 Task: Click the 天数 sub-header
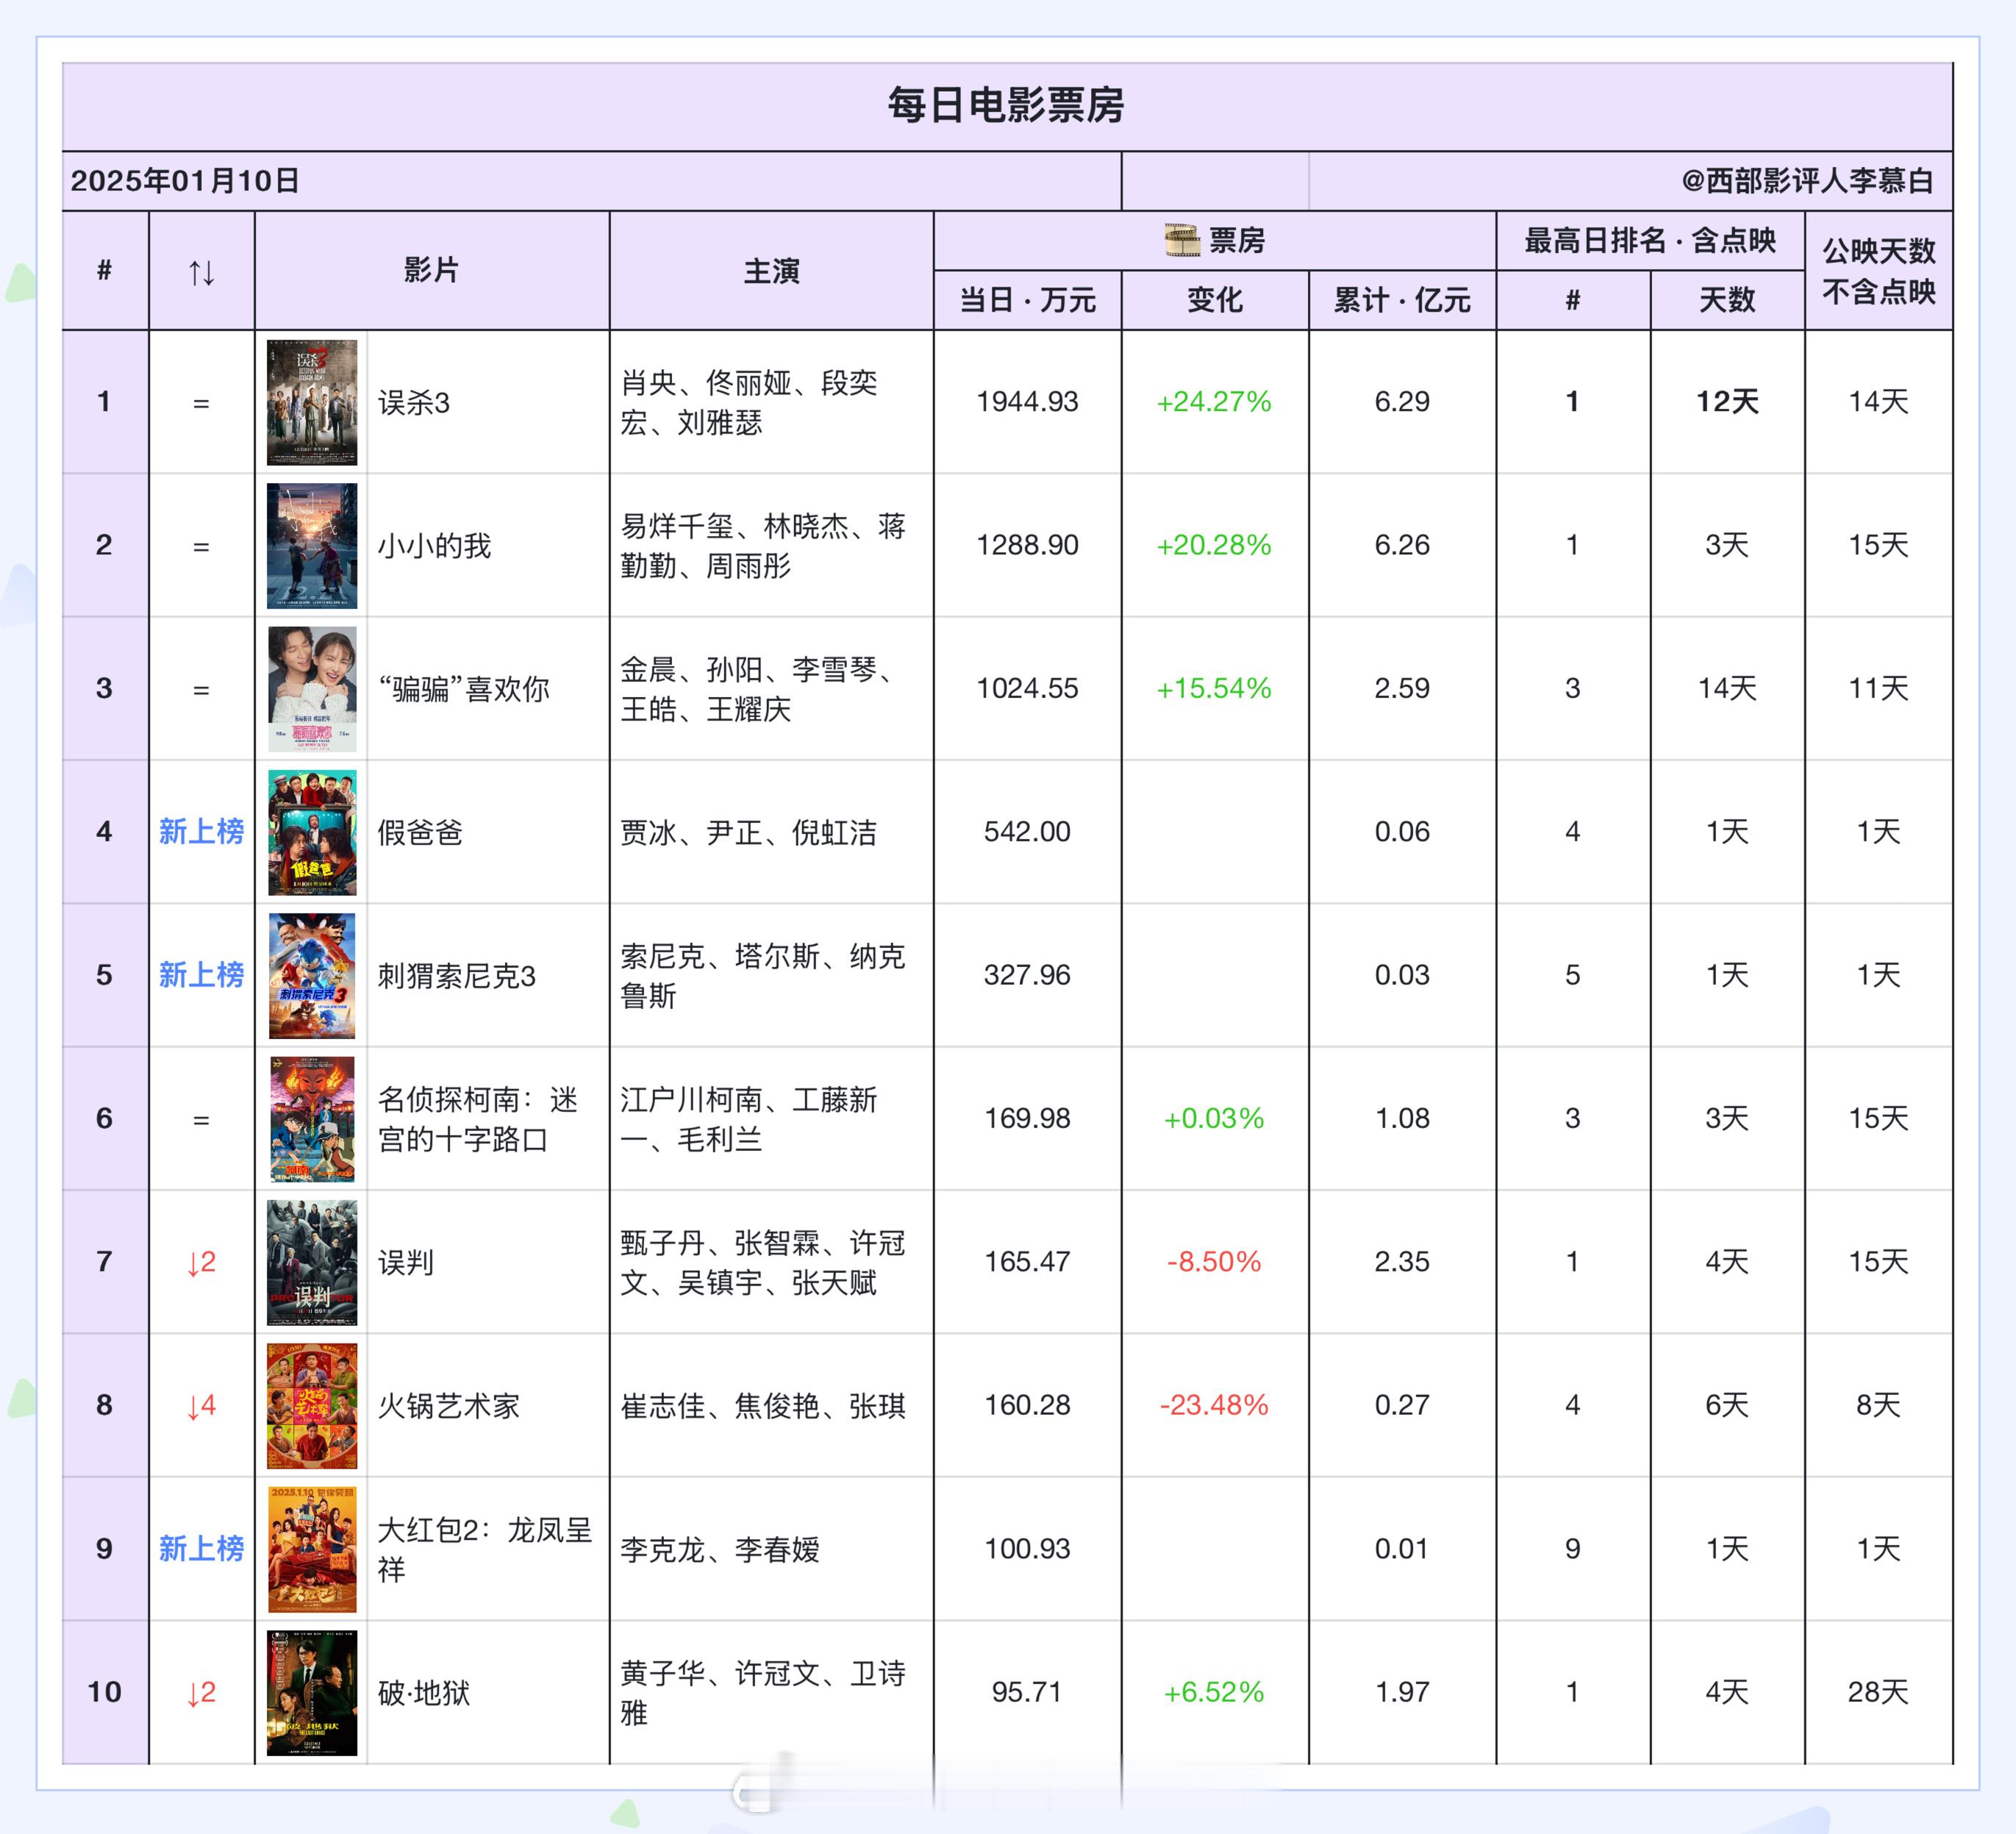[x=1727, y=300]
